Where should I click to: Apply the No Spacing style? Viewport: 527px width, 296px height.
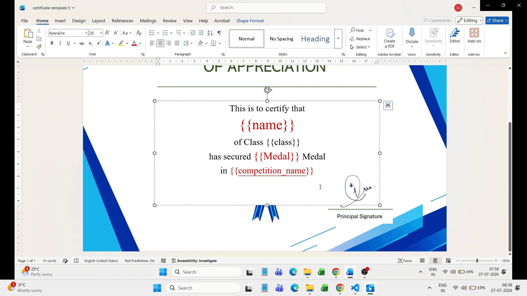pyautogui.click(x=281, y=39)
